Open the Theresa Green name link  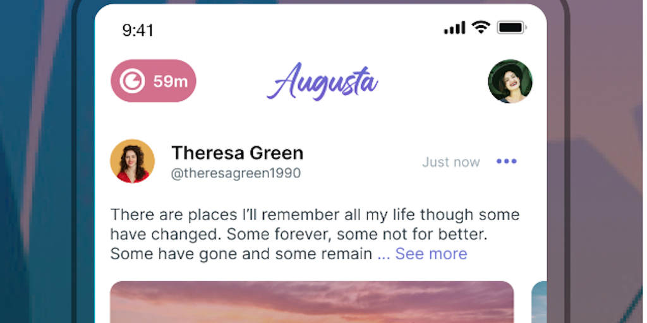[238, 153]
